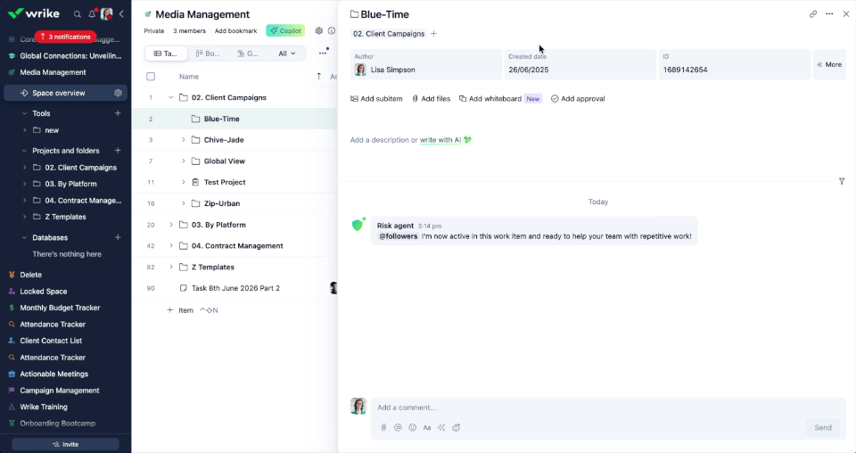
Task: Open the notifications bell icon
Action: click(92, 14)
